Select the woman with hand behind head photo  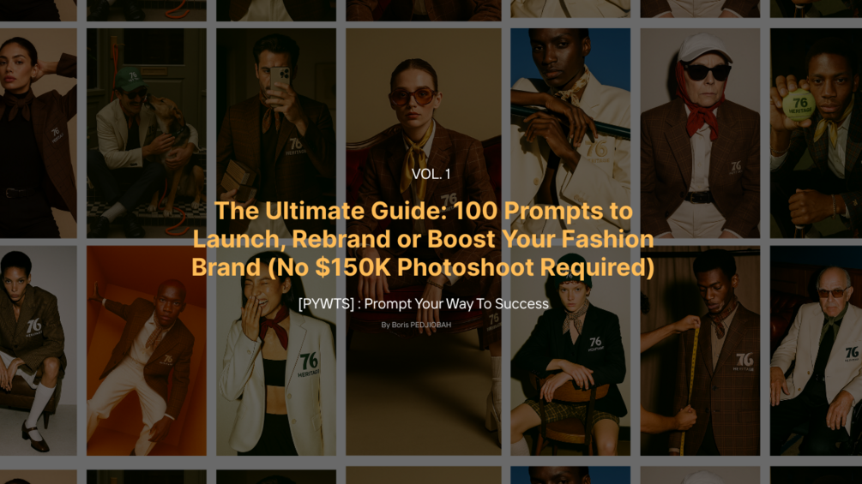coord(39,133)
